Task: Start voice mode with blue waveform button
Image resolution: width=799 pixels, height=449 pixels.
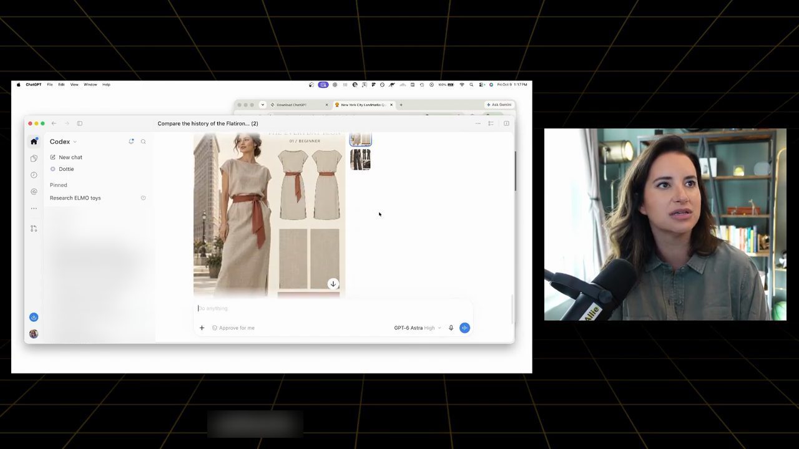Action: [464, 327]
